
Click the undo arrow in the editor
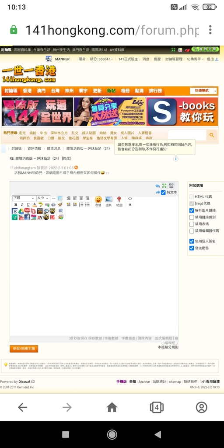(x=157, y=185)
